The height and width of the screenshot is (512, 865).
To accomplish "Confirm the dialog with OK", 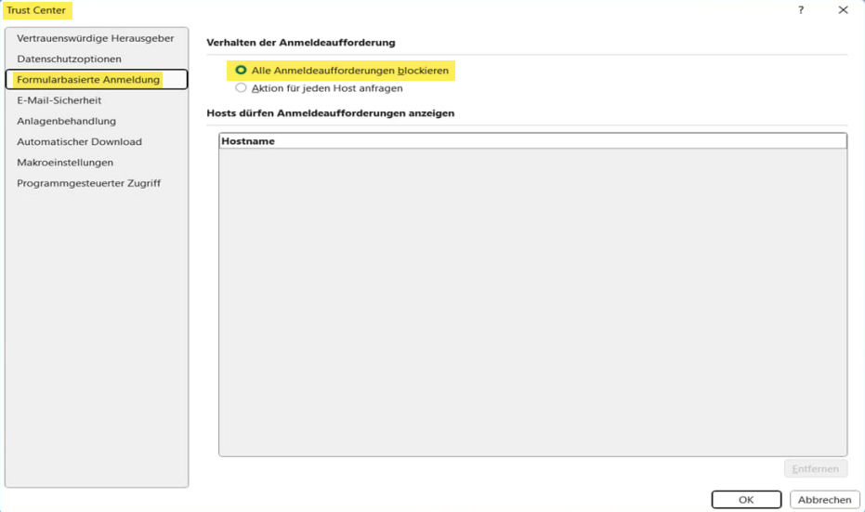I will [x=746, y=500].
